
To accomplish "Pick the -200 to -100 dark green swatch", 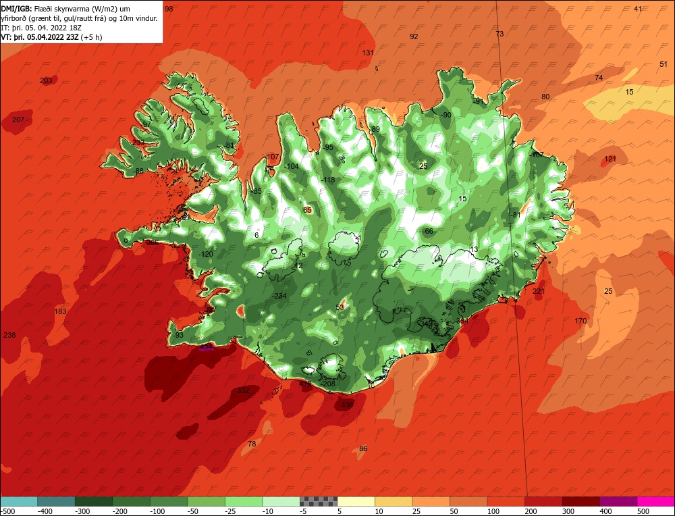I will (132, 501).
